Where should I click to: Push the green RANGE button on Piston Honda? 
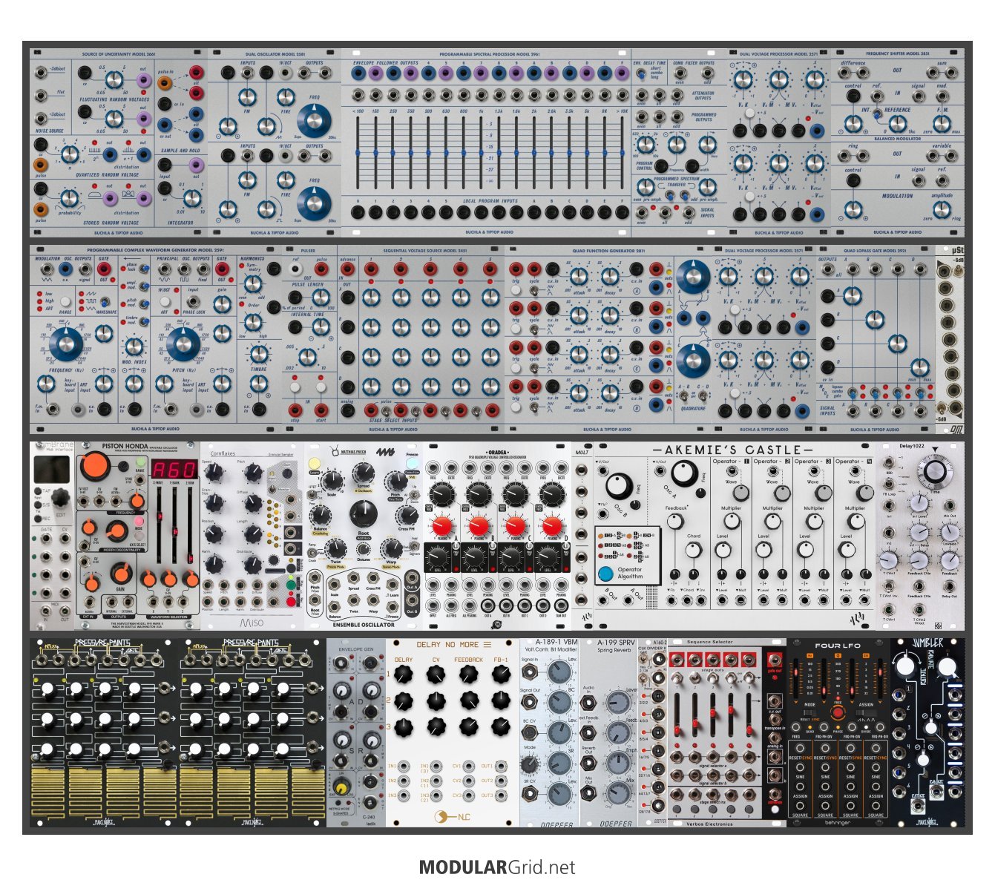pyautogui.click(x=139, y=463)
